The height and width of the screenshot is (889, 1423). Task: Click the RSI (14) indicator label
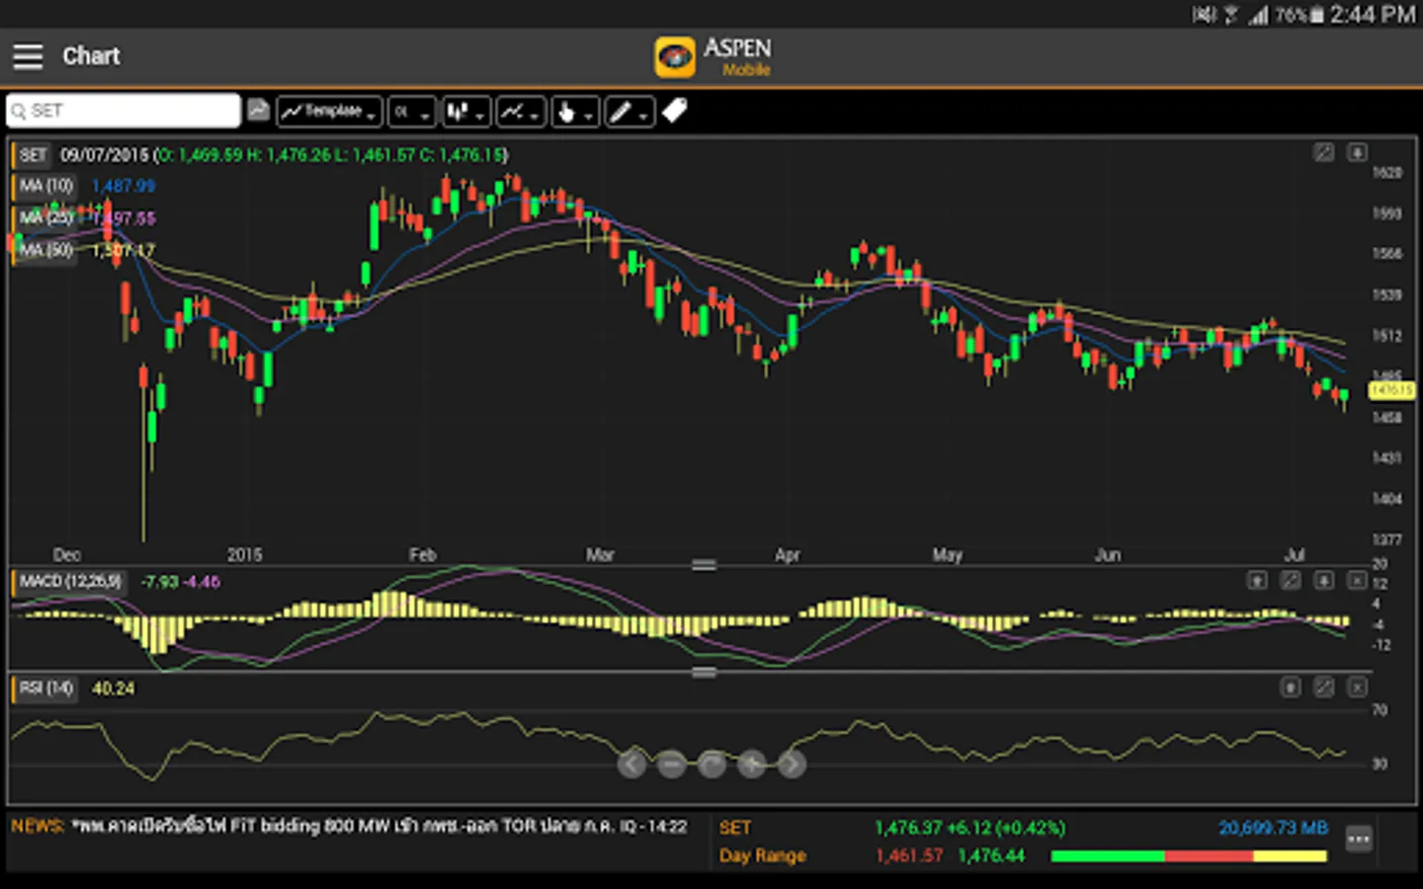(46, 688)
